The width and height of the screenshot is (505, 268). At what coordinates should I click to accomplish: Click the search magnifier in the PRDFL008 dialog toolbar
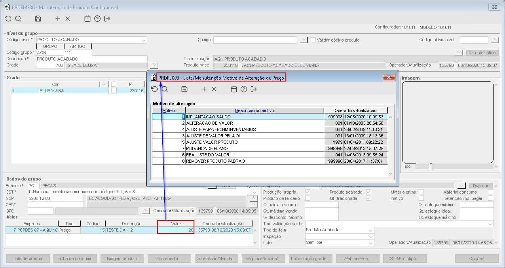tap(165, 89)
